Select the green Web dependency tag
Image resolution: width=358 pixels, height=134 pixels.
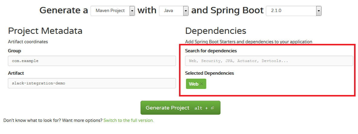tap(196, 84)
